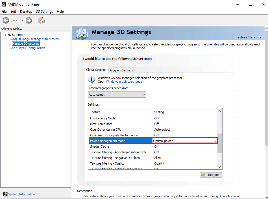Click Restore Defaults link
The height and width of the screenshot is (199, 268).
pyautogui.click(x=248, y=37)
